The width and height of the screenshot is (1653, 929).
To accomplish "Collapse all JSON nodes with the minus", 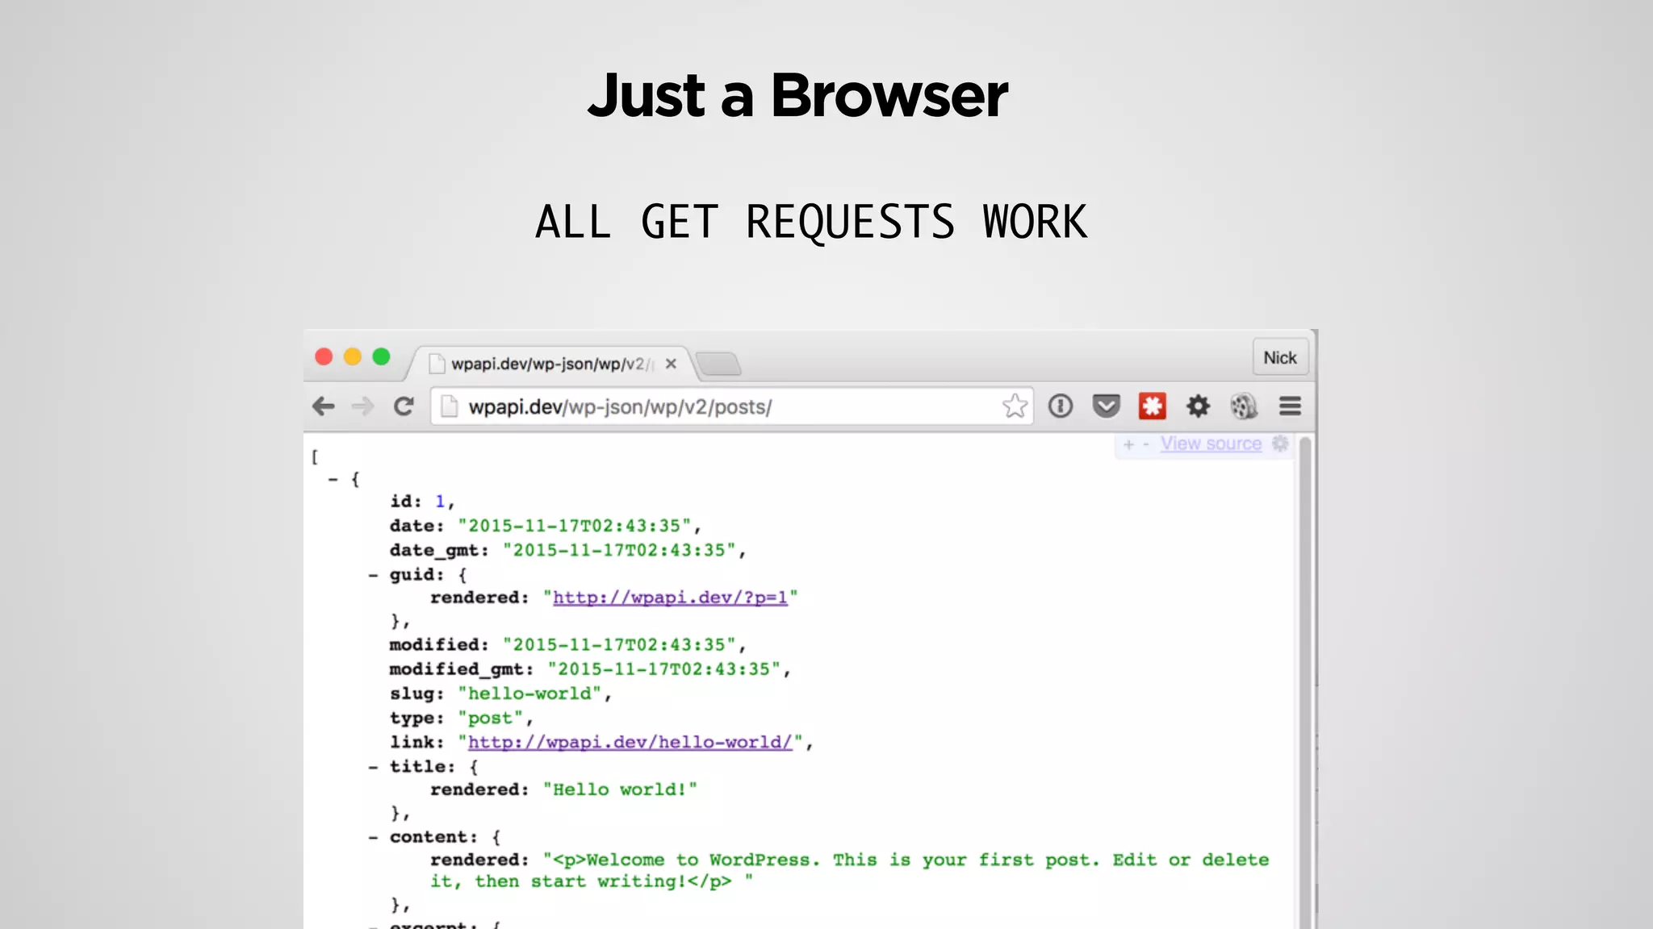I will click(x=1145, y=444).
